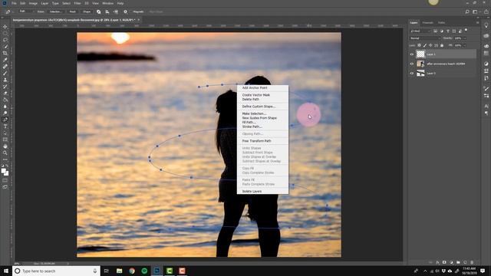Hide the after anniversary beach layer

[x=412, y=64]
